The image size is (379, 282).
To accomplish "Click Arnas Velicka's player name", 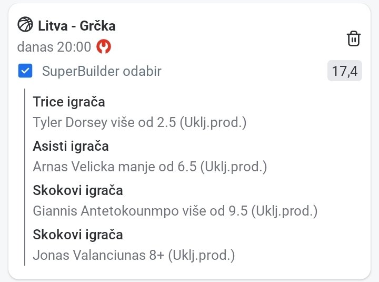I will [71, 167].
